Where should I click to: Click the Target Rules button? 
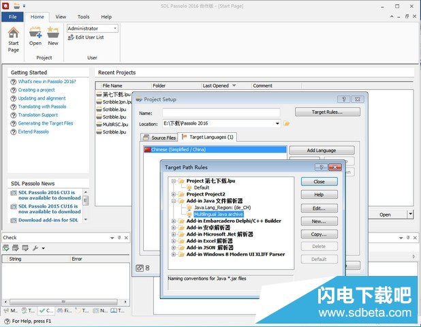(x=327, y=112)
